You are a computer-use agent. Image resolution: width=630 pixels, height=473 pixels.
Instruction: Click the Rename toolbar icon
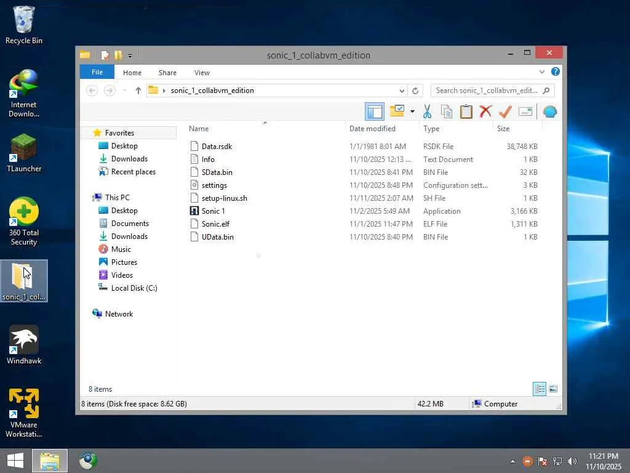(x=525, y=111)
